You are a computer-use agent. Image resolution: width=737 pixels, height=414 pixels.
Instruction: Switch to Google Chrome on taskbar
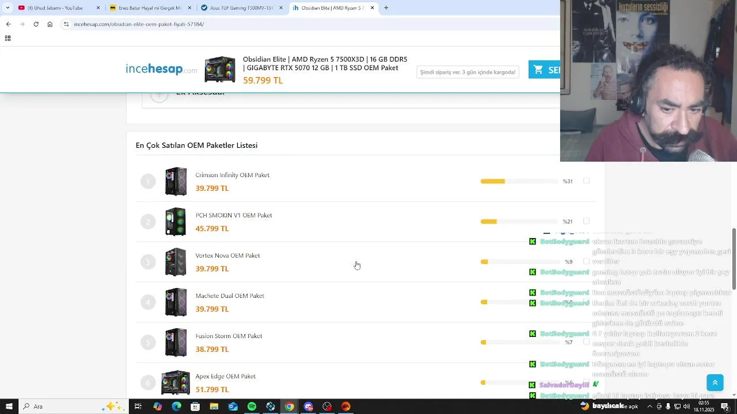click(289, 407)
